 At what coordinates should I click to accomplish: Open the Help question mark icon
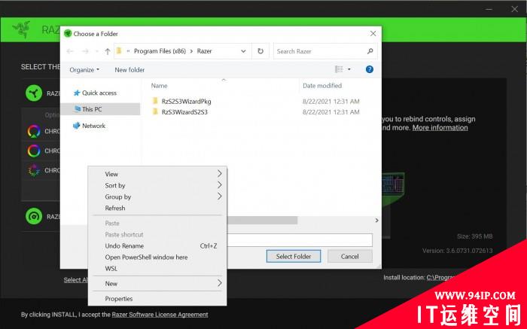tap(370, 69)
